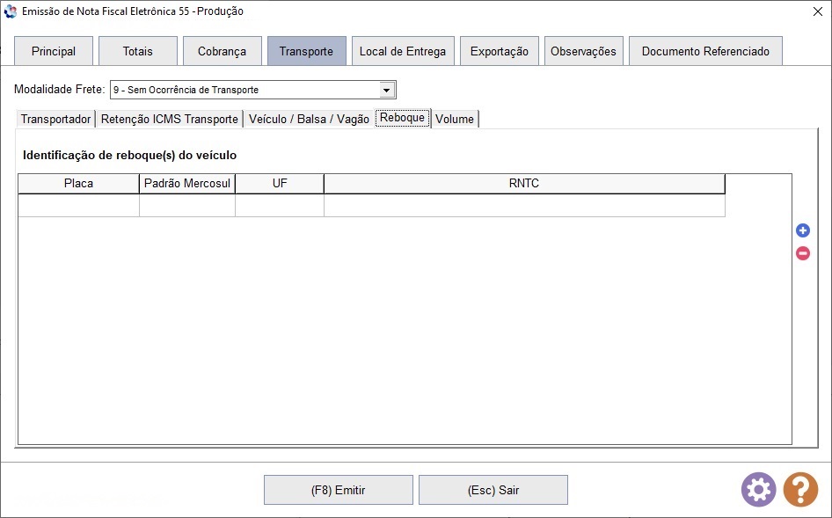Switch to the Veículo / Balsa / Vagão sub-tab

(x=309, y=119)
